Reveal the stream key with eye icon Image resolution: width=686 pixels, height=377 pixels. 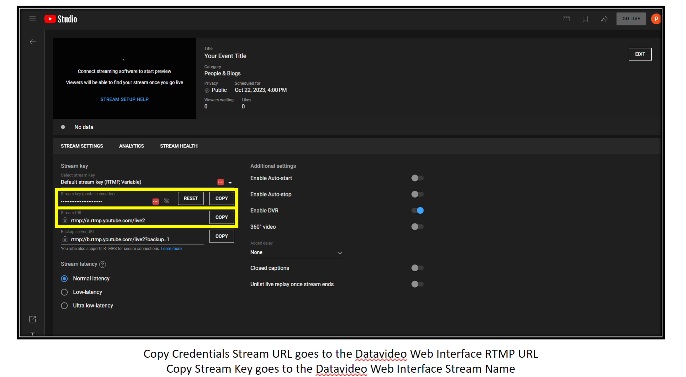[167, 201]
